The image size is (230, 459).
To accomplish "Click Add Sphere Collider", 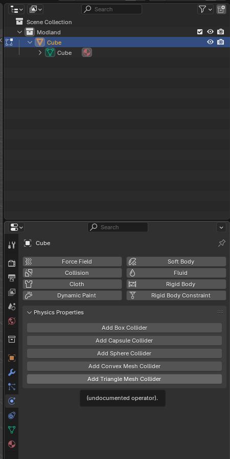I will [124, 353].
